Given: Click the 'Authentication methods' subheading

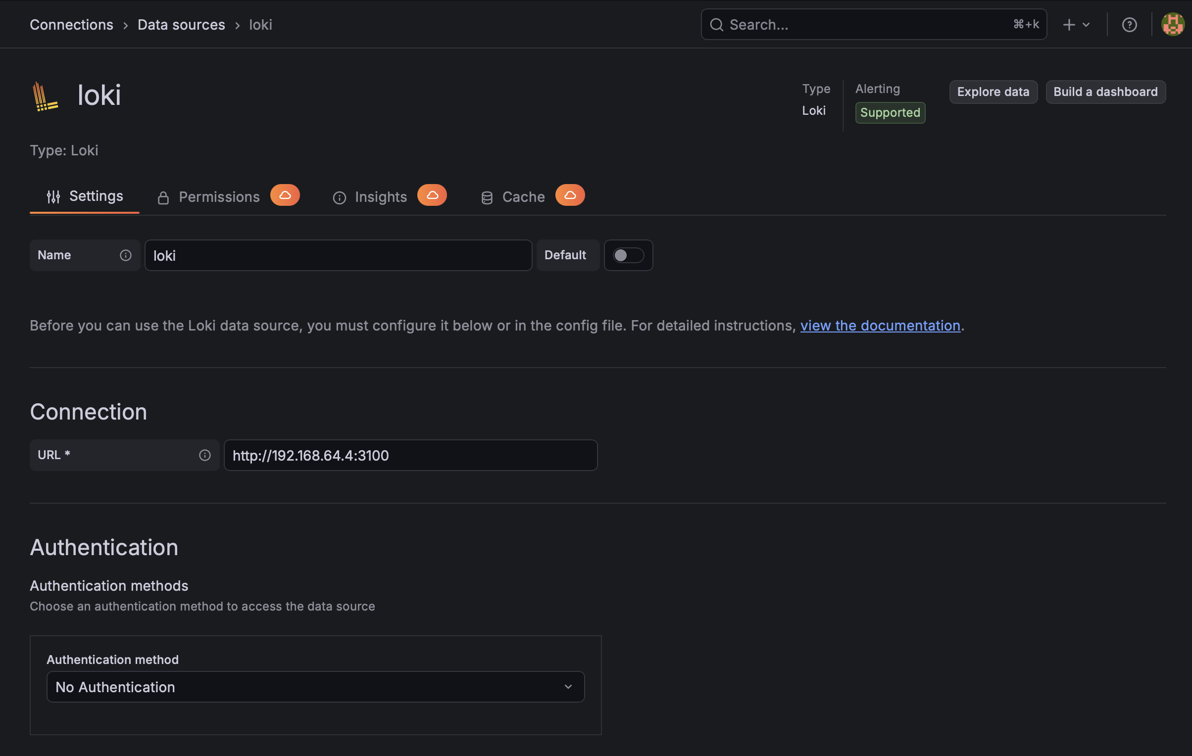Looking at the screenshot, I should pyautogui.click(x=109, y=586).
